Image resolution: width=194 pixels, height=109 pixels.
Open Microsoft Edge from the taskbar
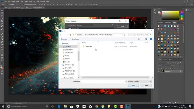coord(59,106)
